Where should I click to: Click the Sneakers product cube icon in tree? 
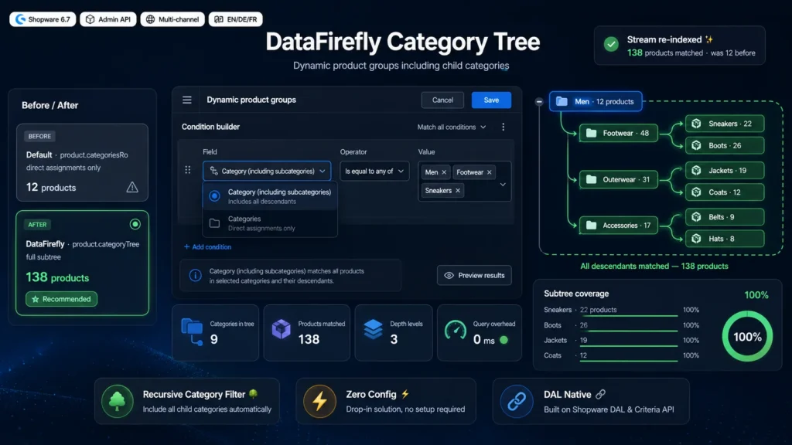697,124
